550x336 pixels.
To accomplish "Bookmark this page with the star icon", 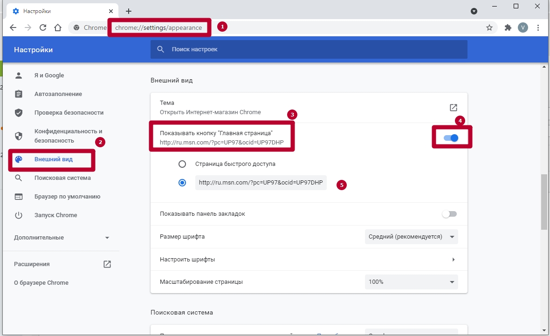I will tap(489, 27).
